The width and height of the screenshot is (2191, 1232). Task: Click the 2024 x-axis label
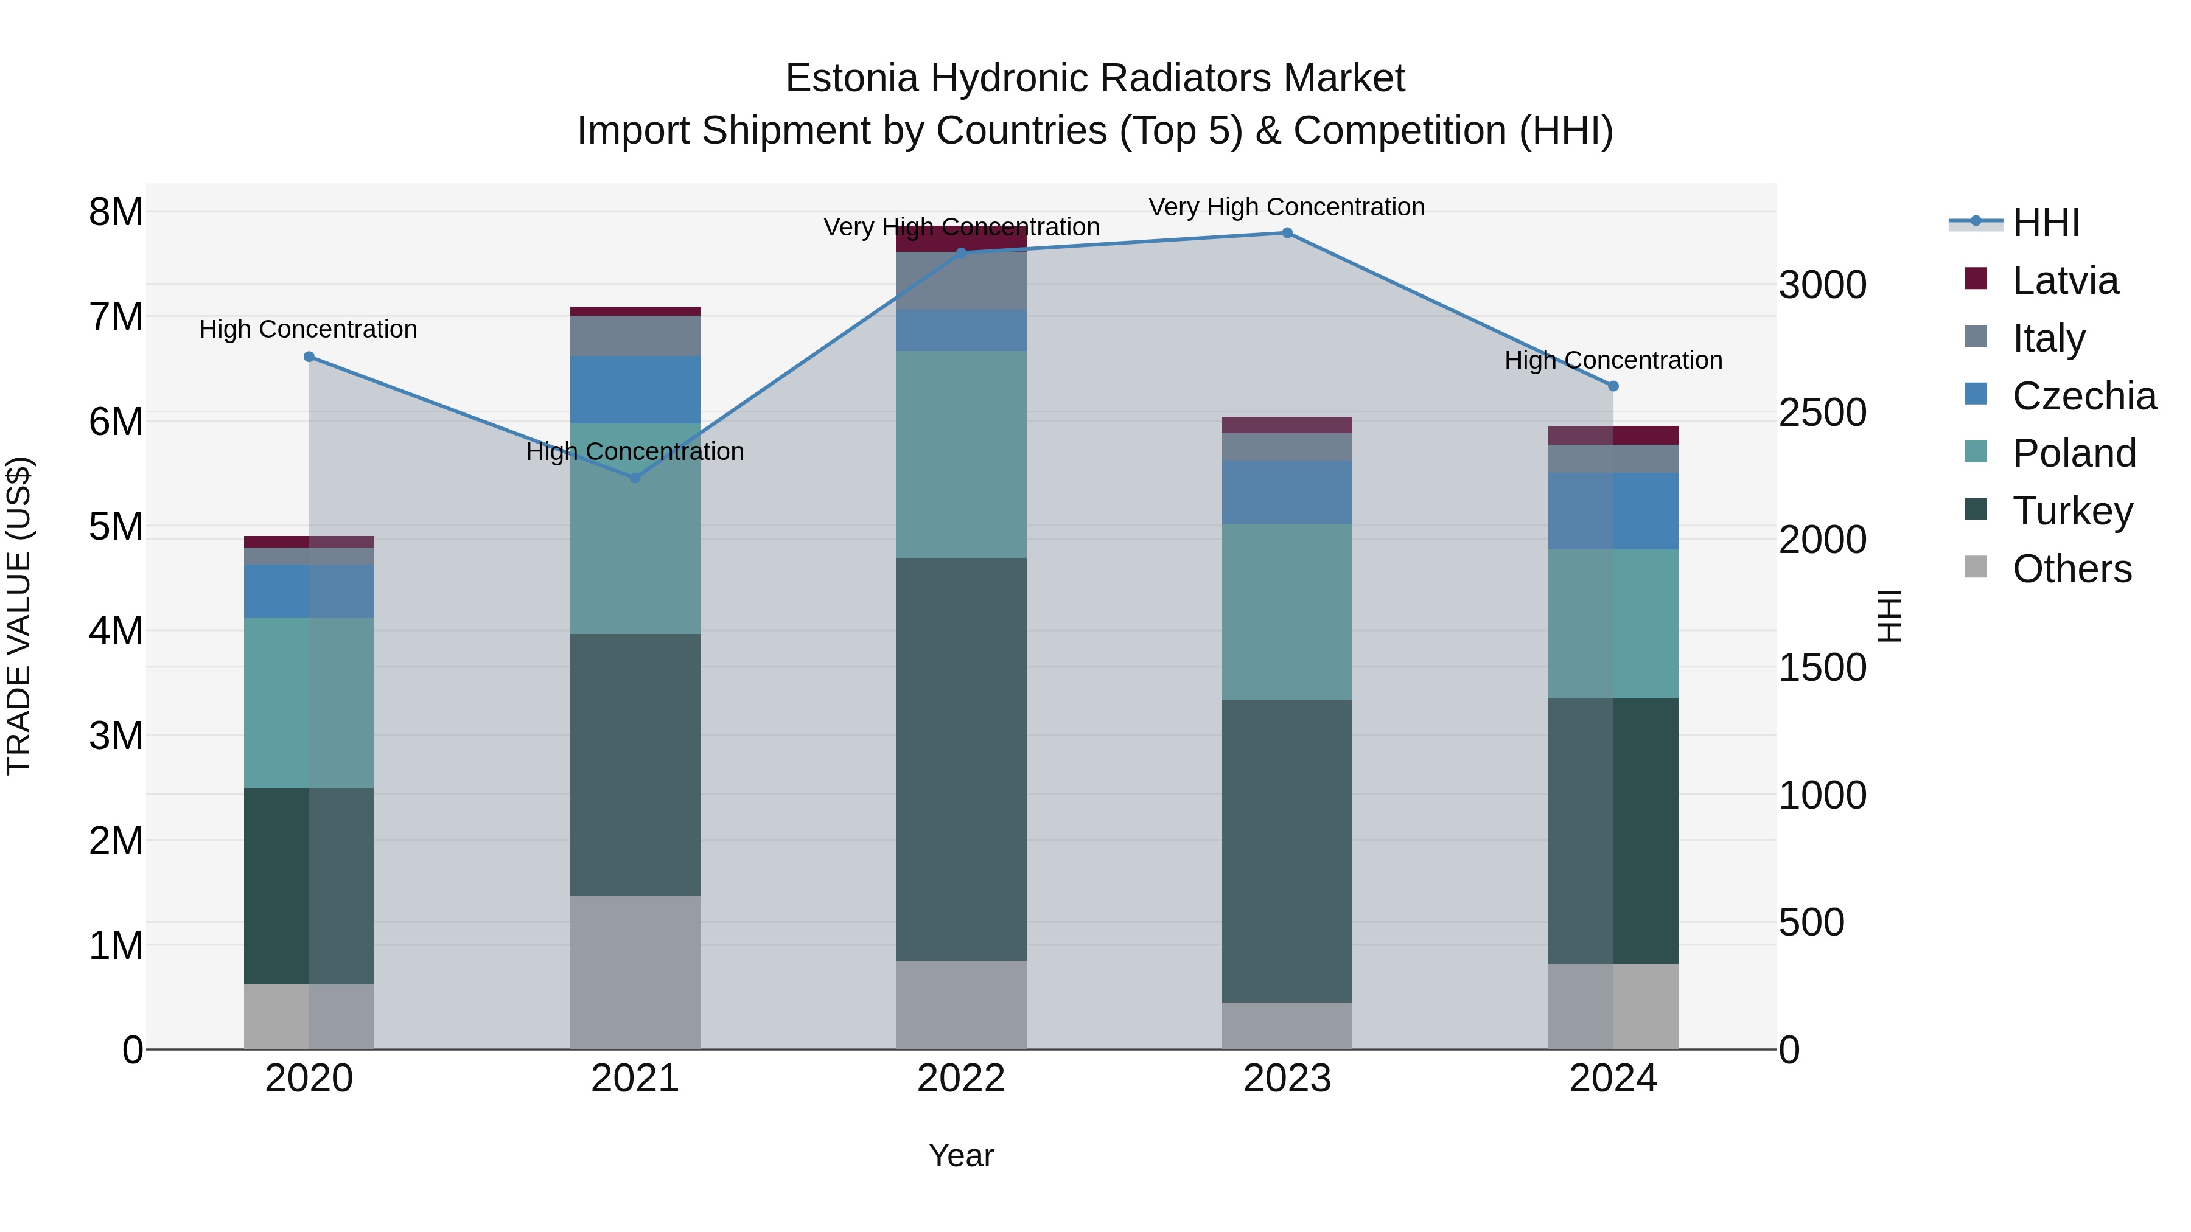[1613, 1079]
